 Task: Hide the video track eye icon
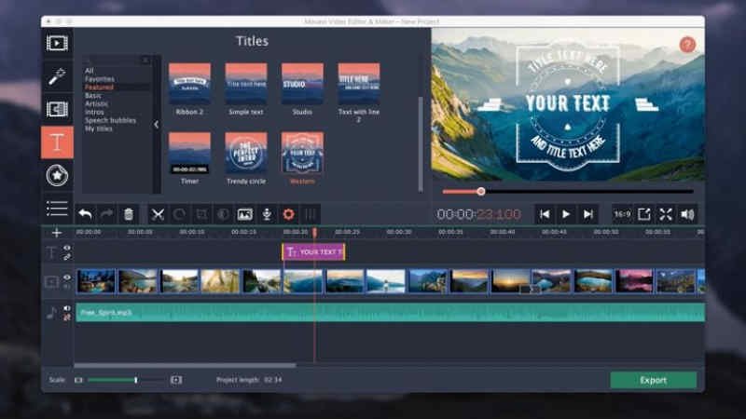pos(67,277)
